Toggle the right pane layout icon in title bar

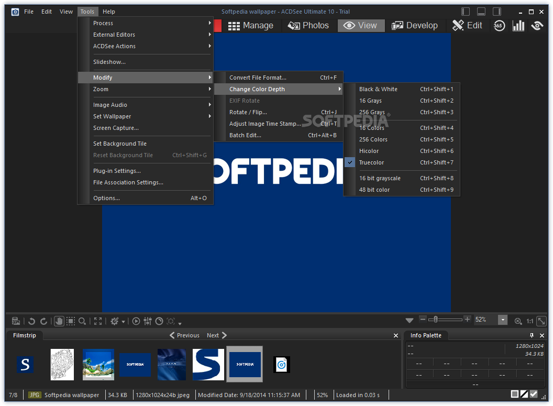tap(497, 12)
